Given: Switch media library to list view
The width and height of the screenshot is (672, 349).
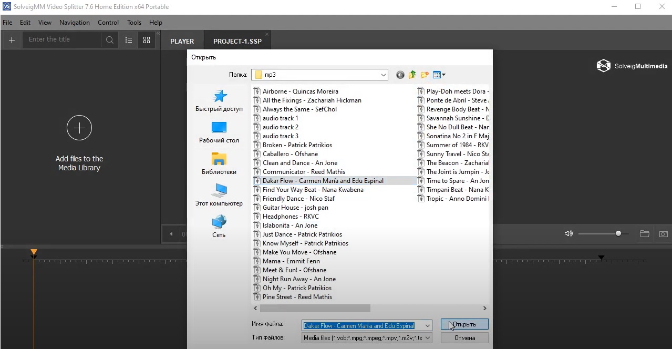Looking at the screenshot, I should pyautogui.click(x=129, y=40).
